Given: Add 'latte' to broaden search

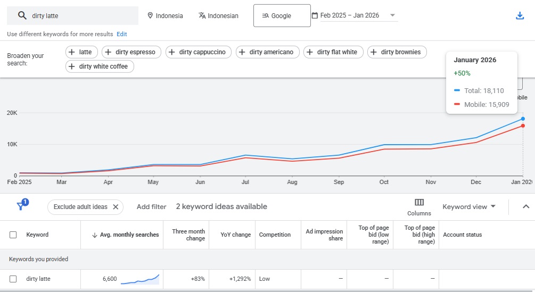Looking at the screenshot, I should 81,52.
